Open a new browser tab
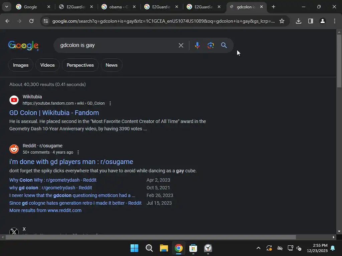The width and height of the screenshot is (342, 256). [274, 7]
